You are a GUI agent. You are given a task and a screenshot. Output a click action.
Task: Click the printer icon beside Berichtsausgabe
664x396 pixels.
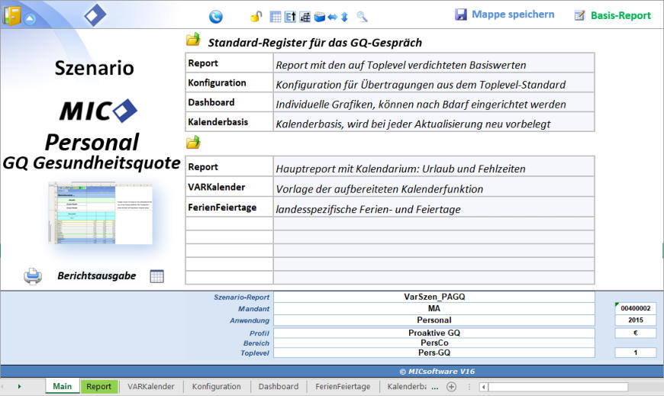(x=33, y=276)
